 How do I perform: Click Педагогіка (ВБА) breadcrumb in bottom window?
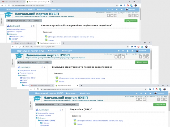coord(69,105)
